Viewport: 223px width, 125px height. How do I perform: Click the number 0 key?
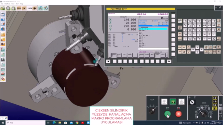click(x=209, y=34)
